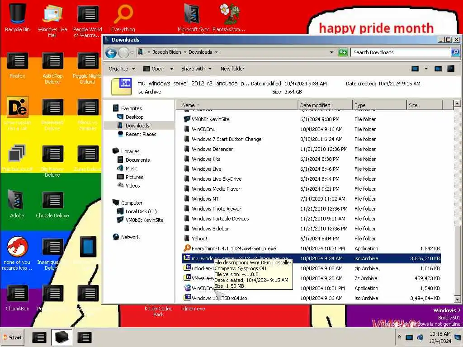This screenshot has height=347, width=463.
Task: Open the address bar history dropdown
Action: (x=331, y=52)
